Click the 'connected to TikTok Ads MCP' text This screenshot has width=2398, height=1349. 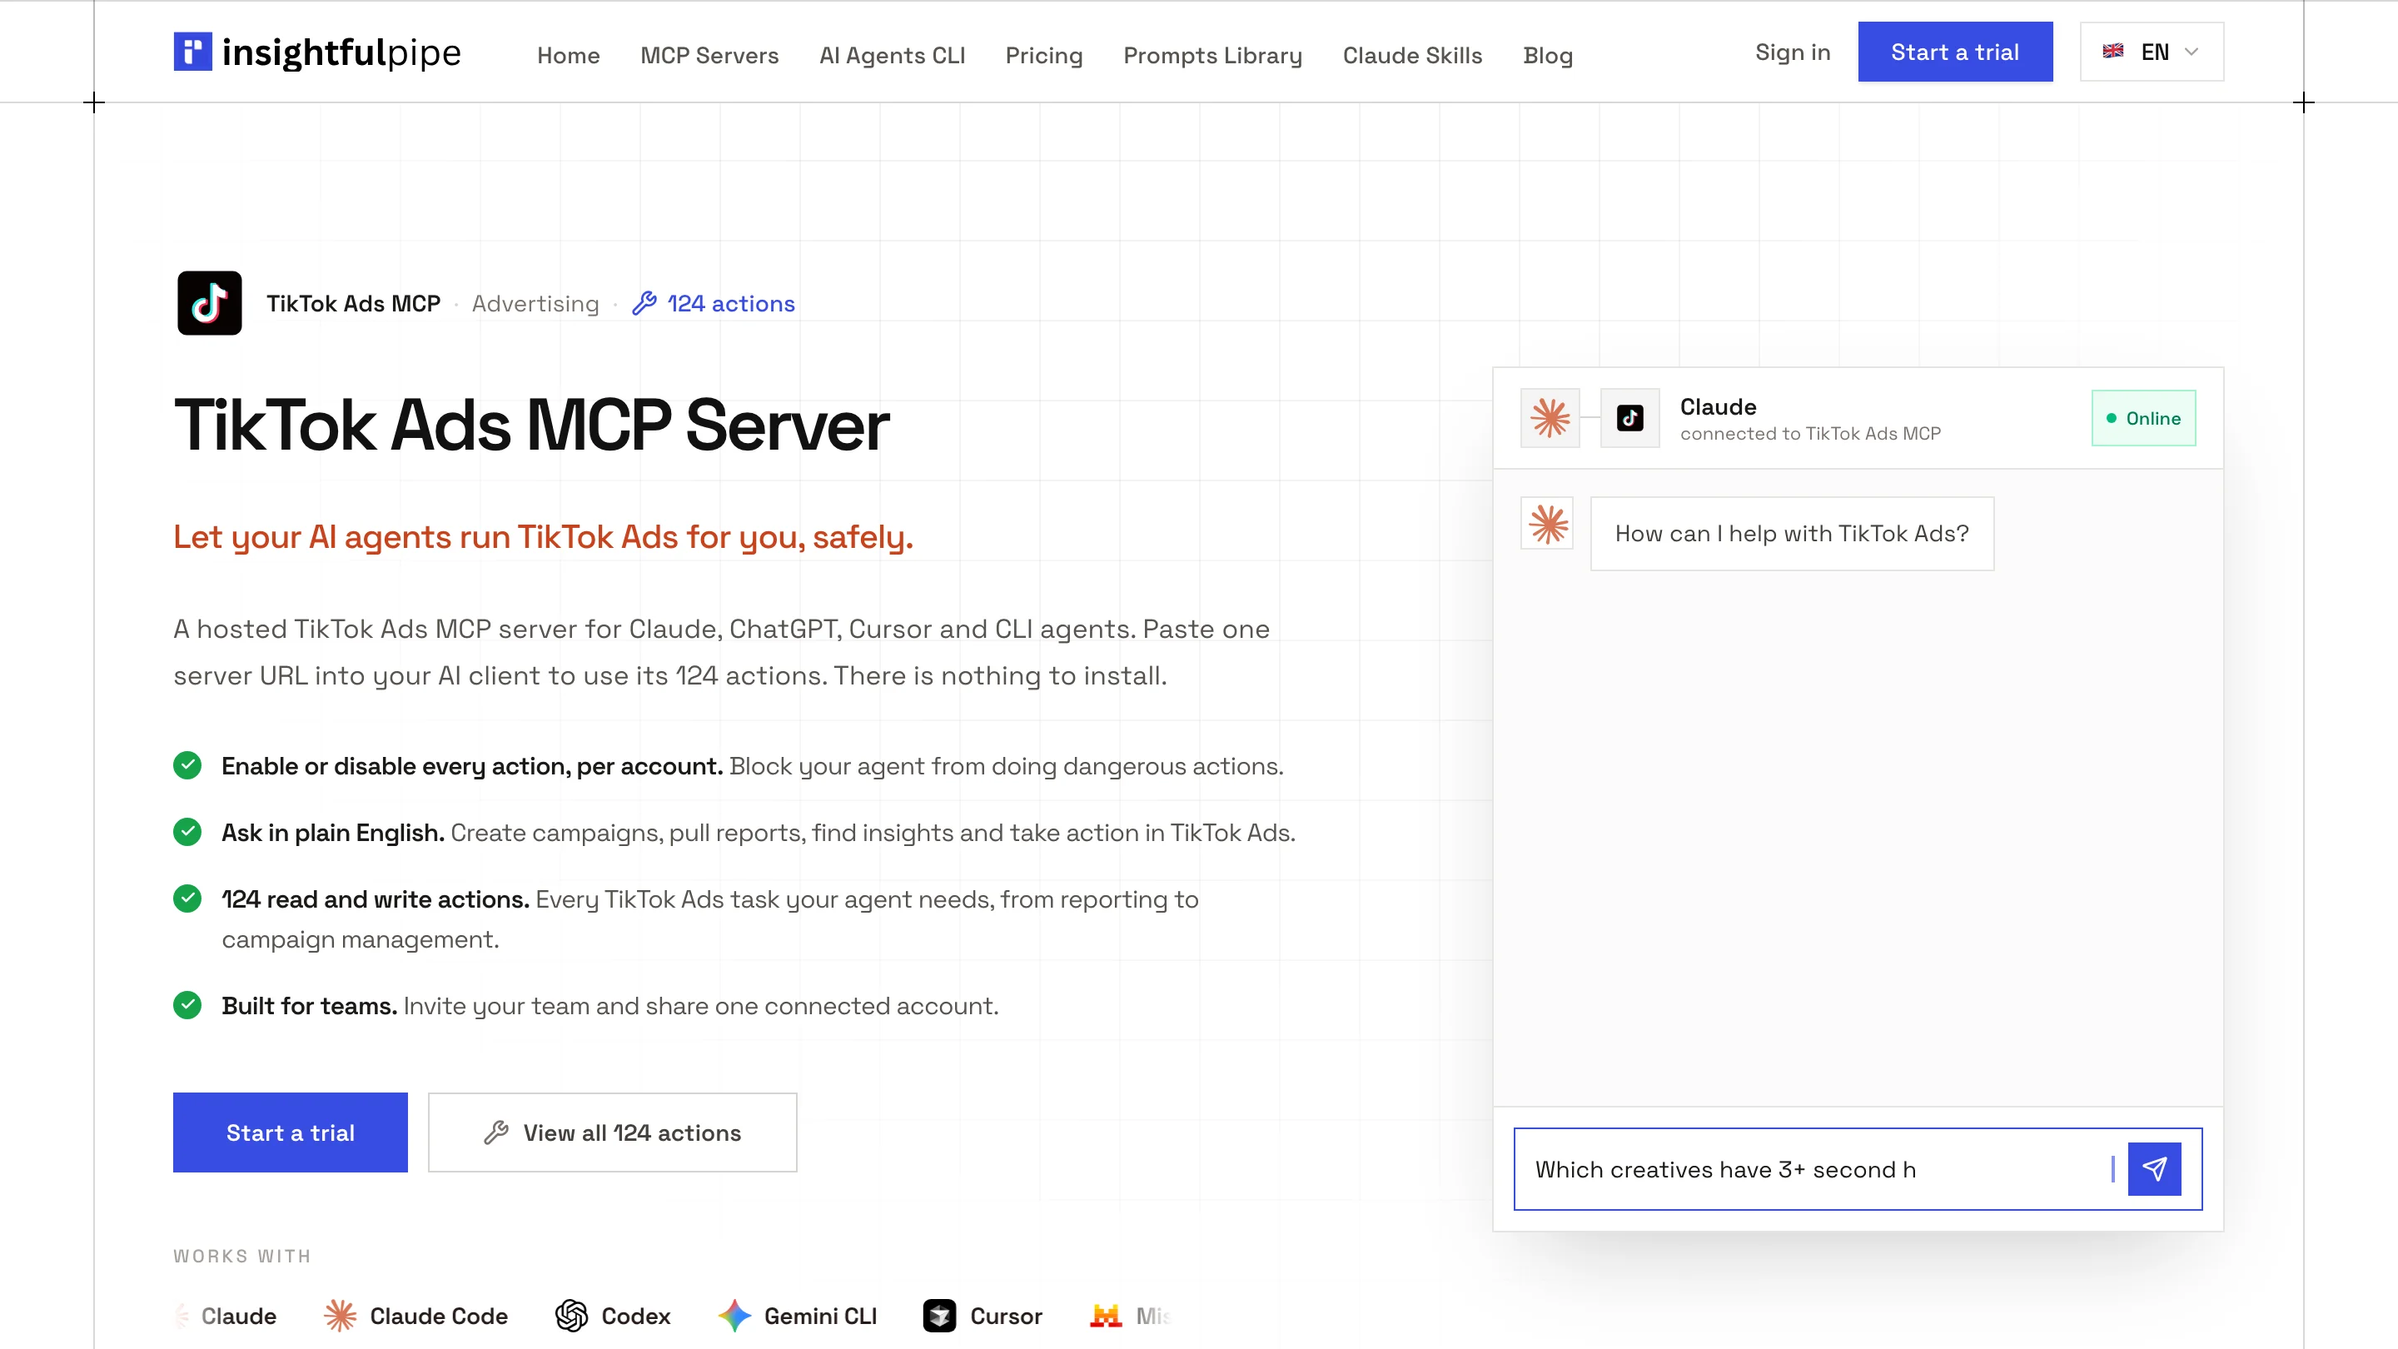pyautogui.click(x=1809, y=433)
